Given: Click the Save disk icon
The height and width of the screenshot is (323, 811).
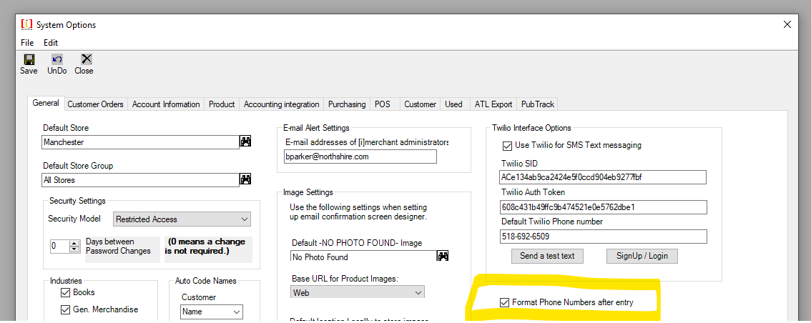Looking at the screenshot, I should (x=29, y=59).
